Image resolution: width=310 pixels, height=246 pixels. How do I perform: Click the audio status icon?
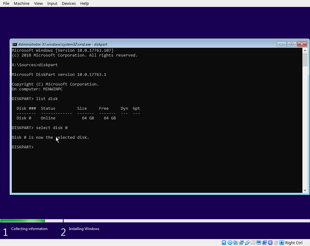(236, 243)
